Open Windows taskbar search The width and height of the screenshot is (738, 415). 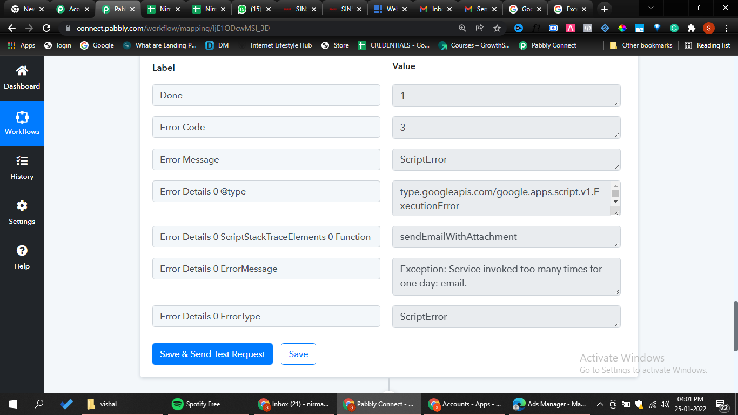[x=39, y=404]
